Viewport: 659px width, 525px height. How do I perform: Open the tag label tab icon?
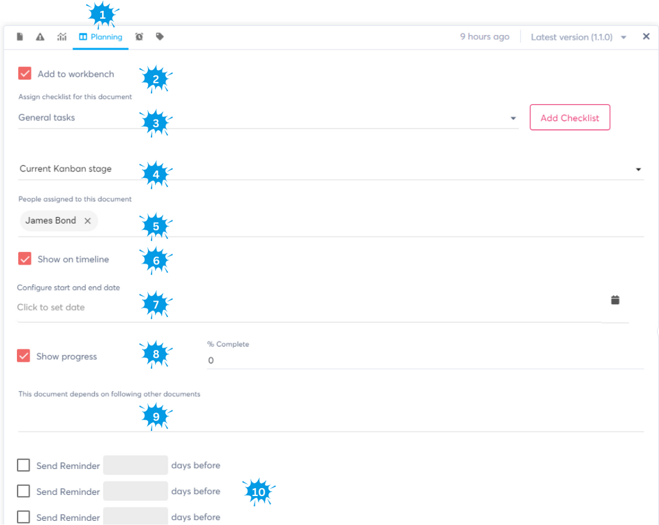[x=159, y=37]
